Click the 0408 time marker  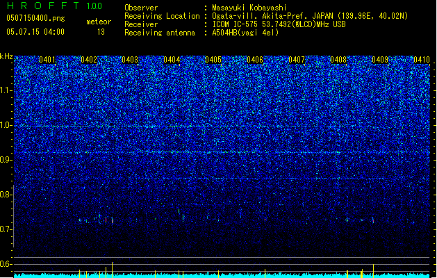(338, 60)
